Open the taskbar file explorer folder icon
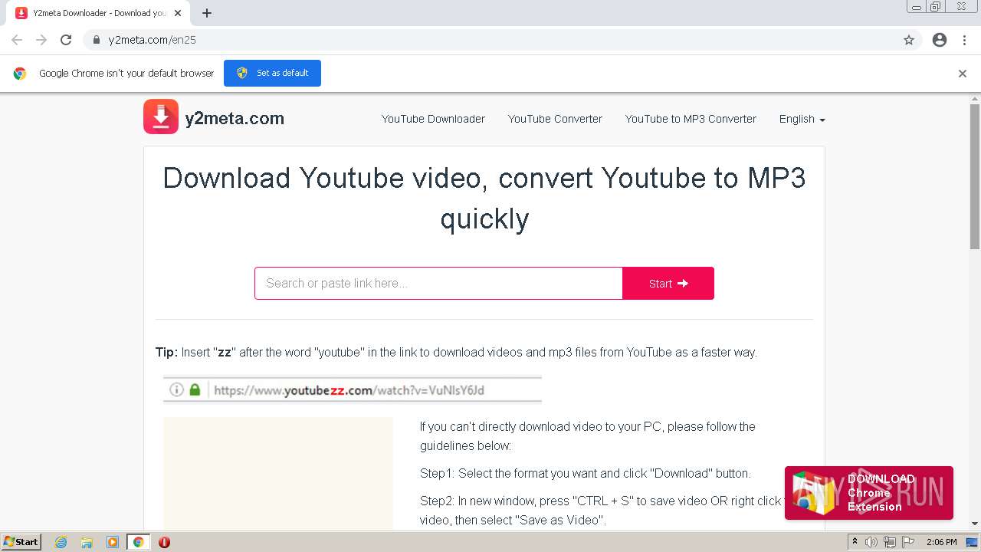981x552 pixels. click(x=87, y=542)
